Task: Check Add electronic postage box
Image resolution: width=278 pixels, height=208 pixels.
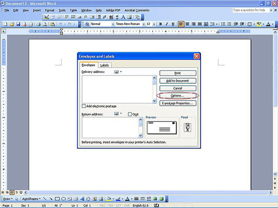Action: coord(84,106)
